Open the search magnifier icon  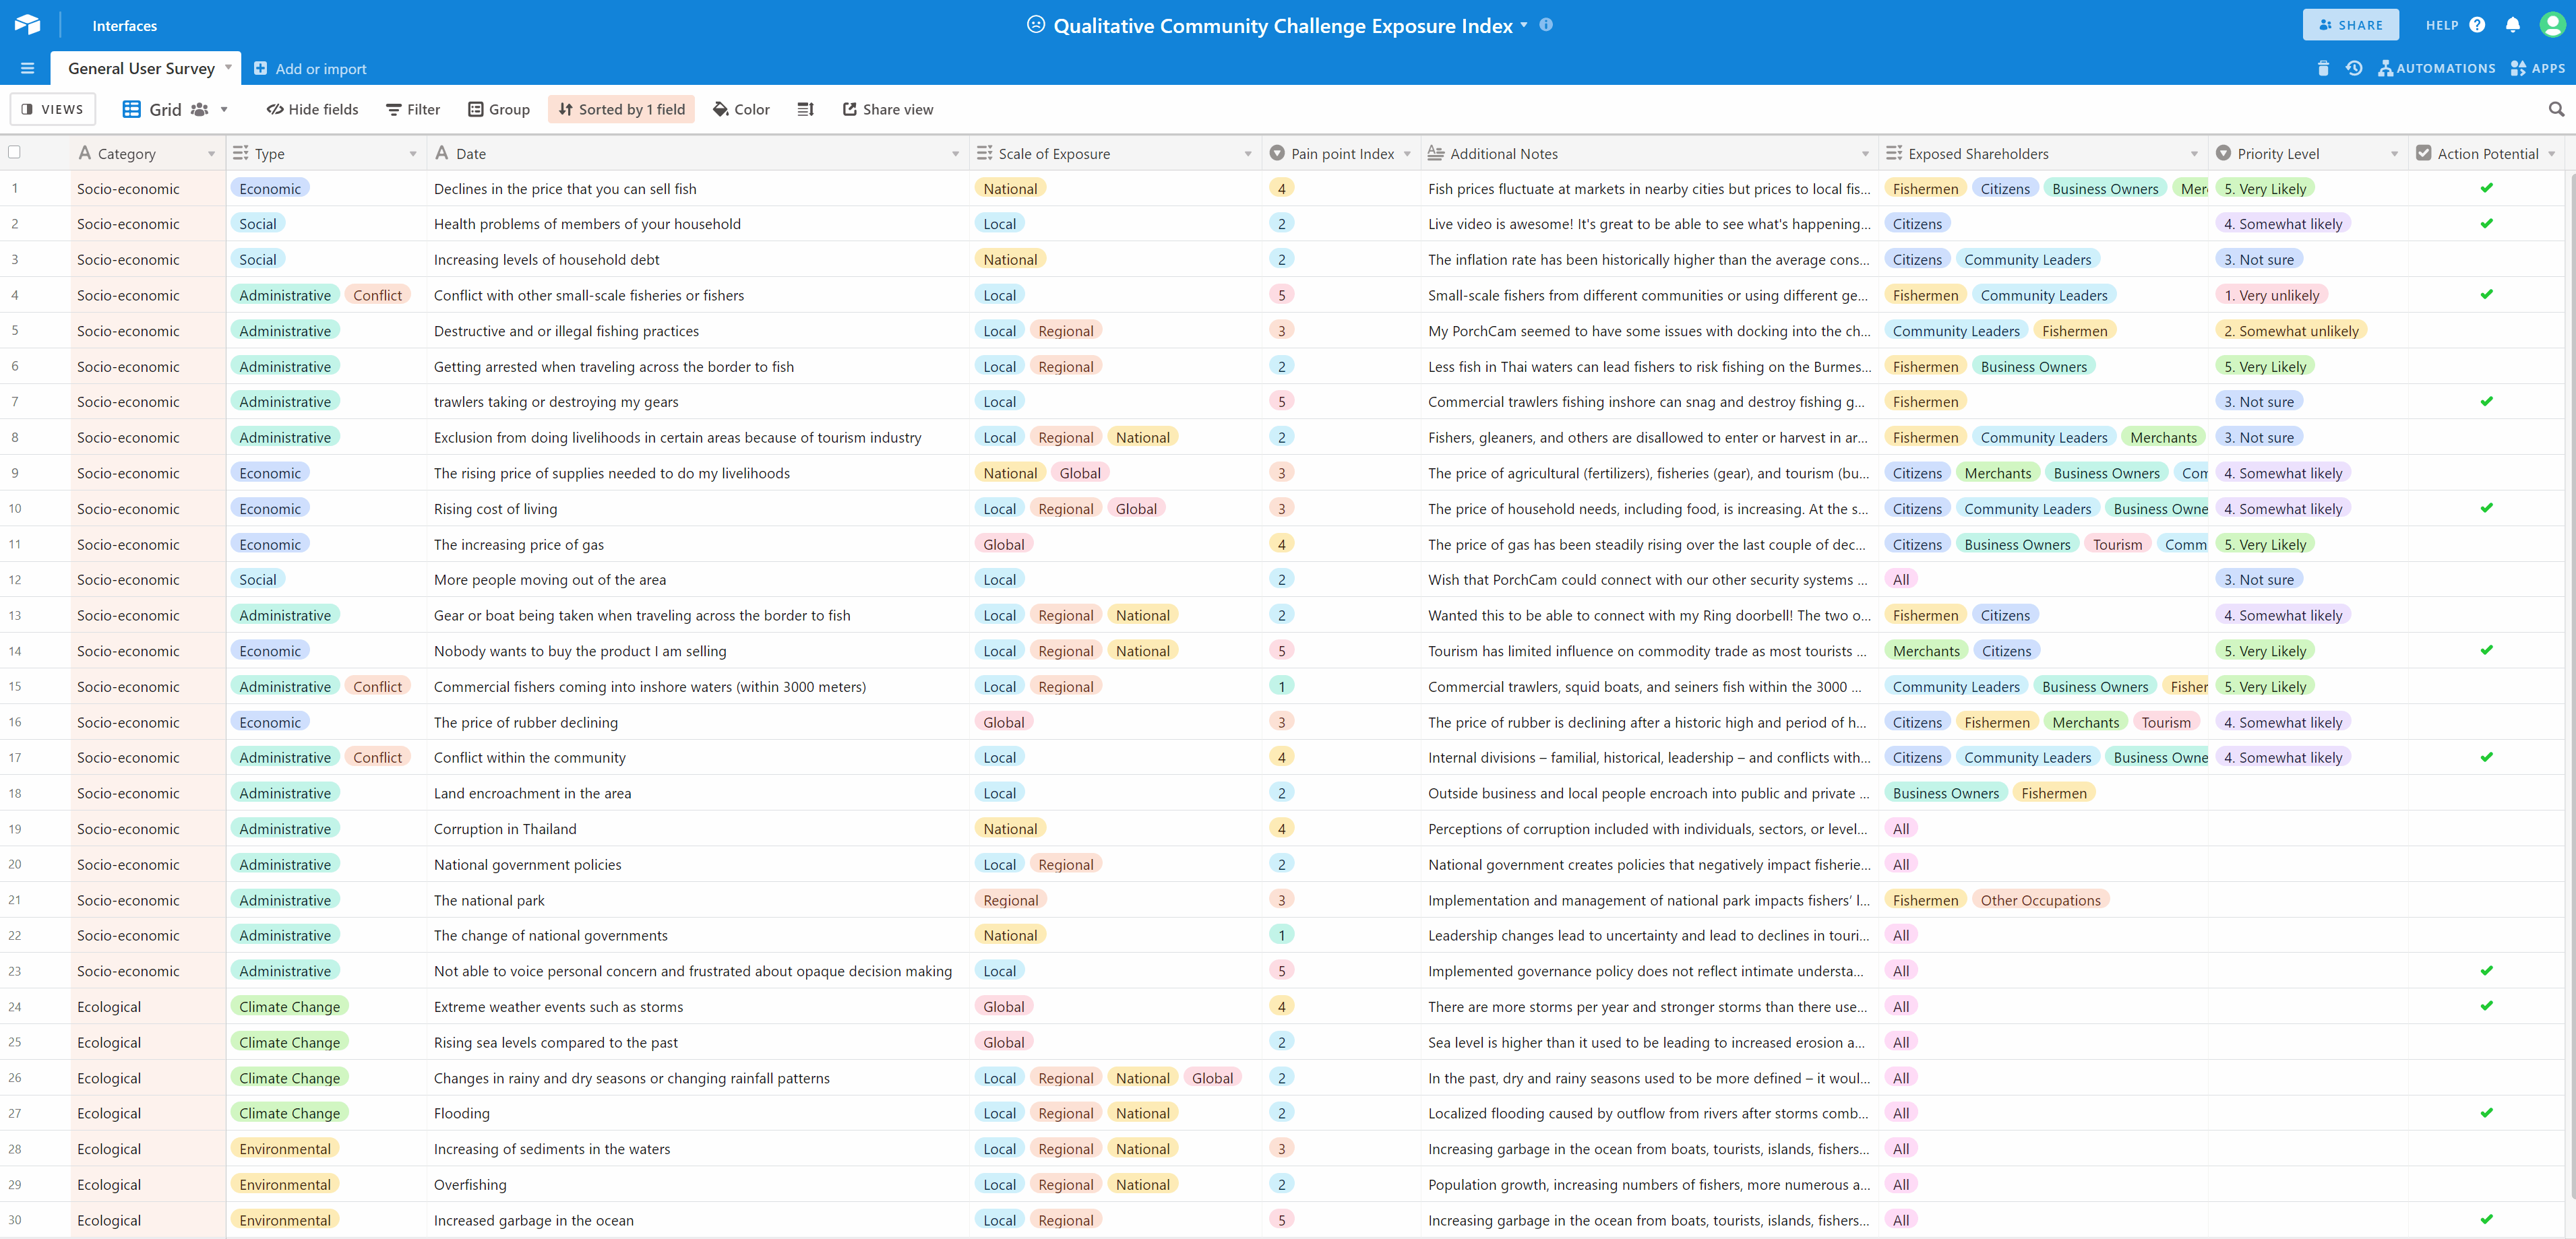pos(2555,109)
